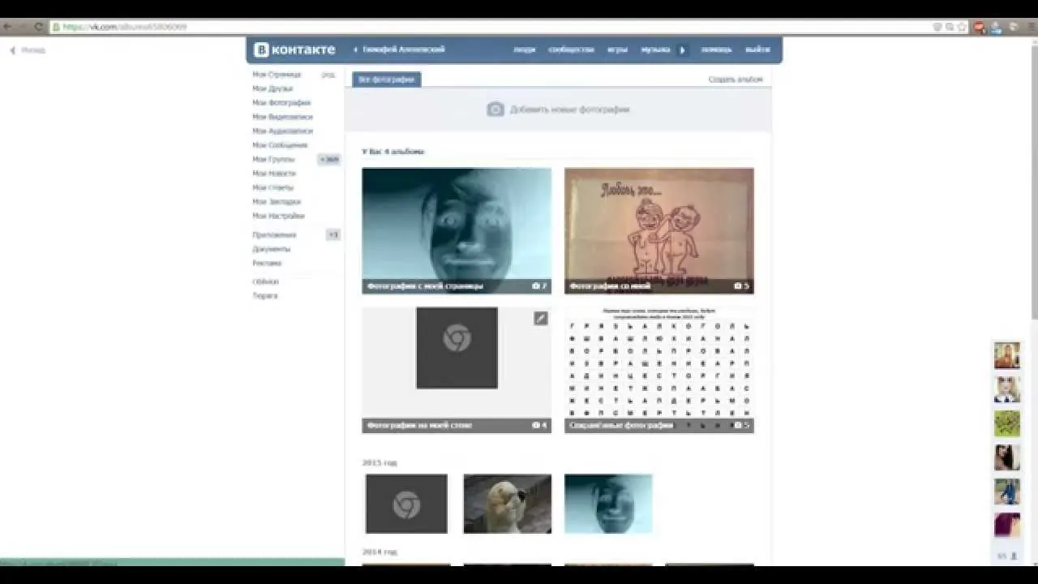
Task: Click the bookmark star in address bar
Action: pos(962,27)
